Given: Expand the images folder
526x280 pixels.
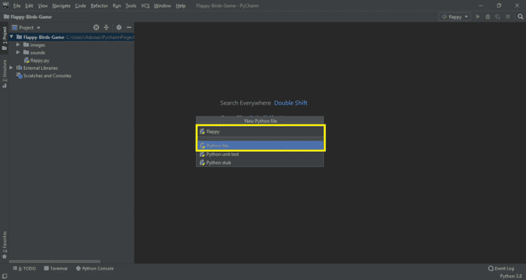Looking at the screenshot, I should pos(18,44).
